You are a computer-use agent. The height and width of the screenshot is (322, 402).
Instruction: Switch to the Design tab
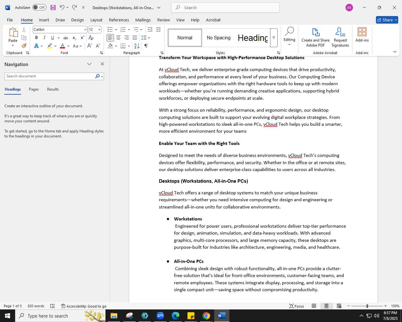[x=77, y=20]
